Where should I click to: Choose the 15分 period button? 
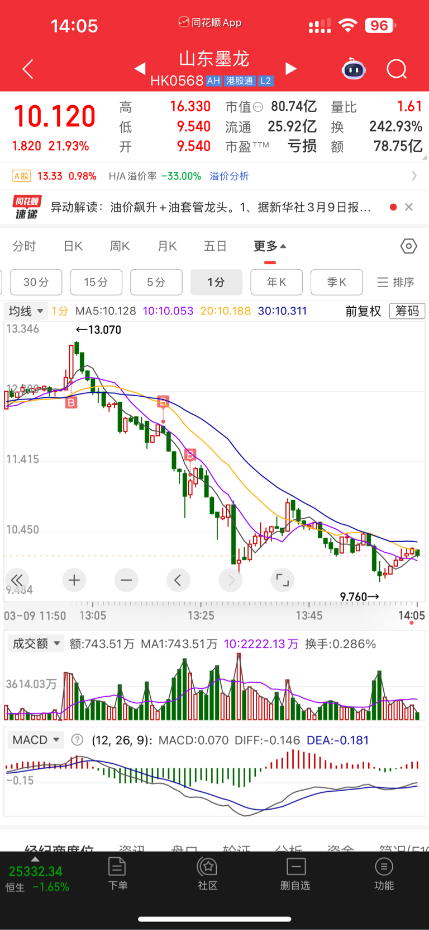(x=96, y=282)
